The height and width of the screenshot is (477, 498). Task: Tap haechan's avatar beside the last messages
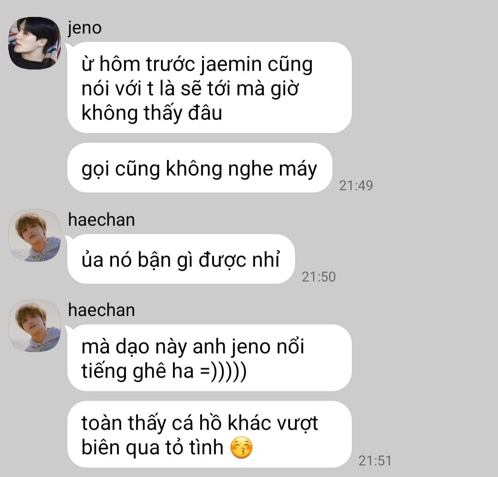pos(34,326)
